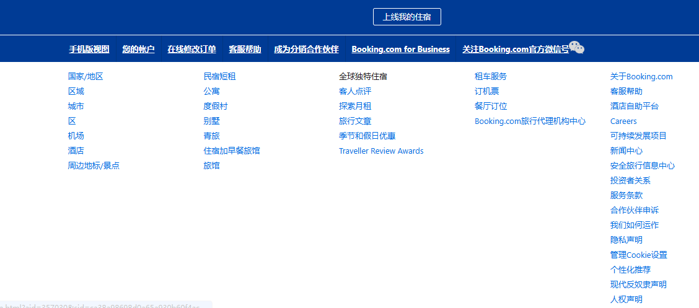Click the WeChat icon in navigation bar

(577, 48)
